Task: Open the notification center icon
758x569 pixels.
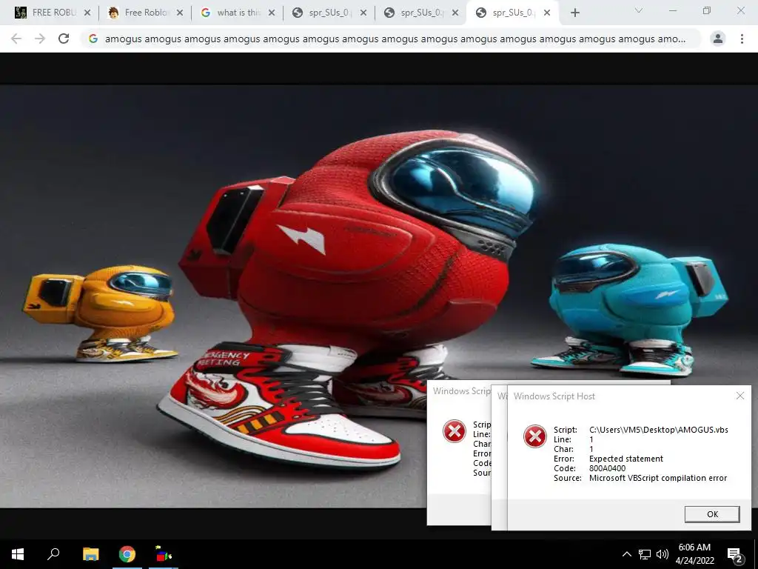Action: point(735,555)
